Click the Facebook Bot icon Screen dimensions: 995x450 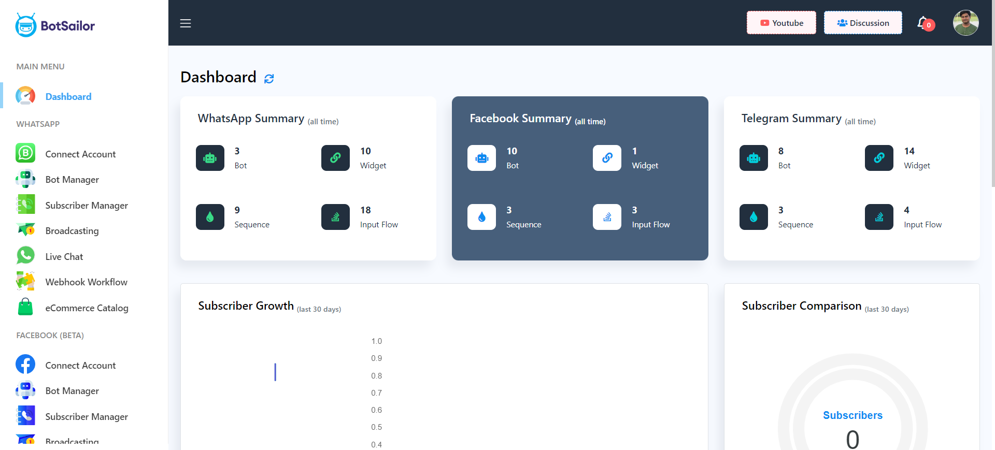(481, 158)
